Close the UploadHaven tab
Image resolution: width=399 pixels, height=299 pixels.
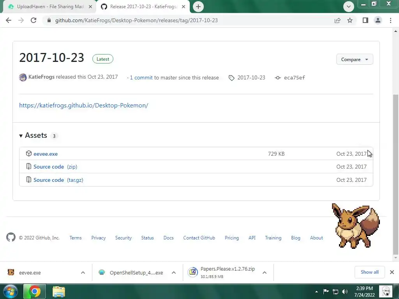coord(90,7)
